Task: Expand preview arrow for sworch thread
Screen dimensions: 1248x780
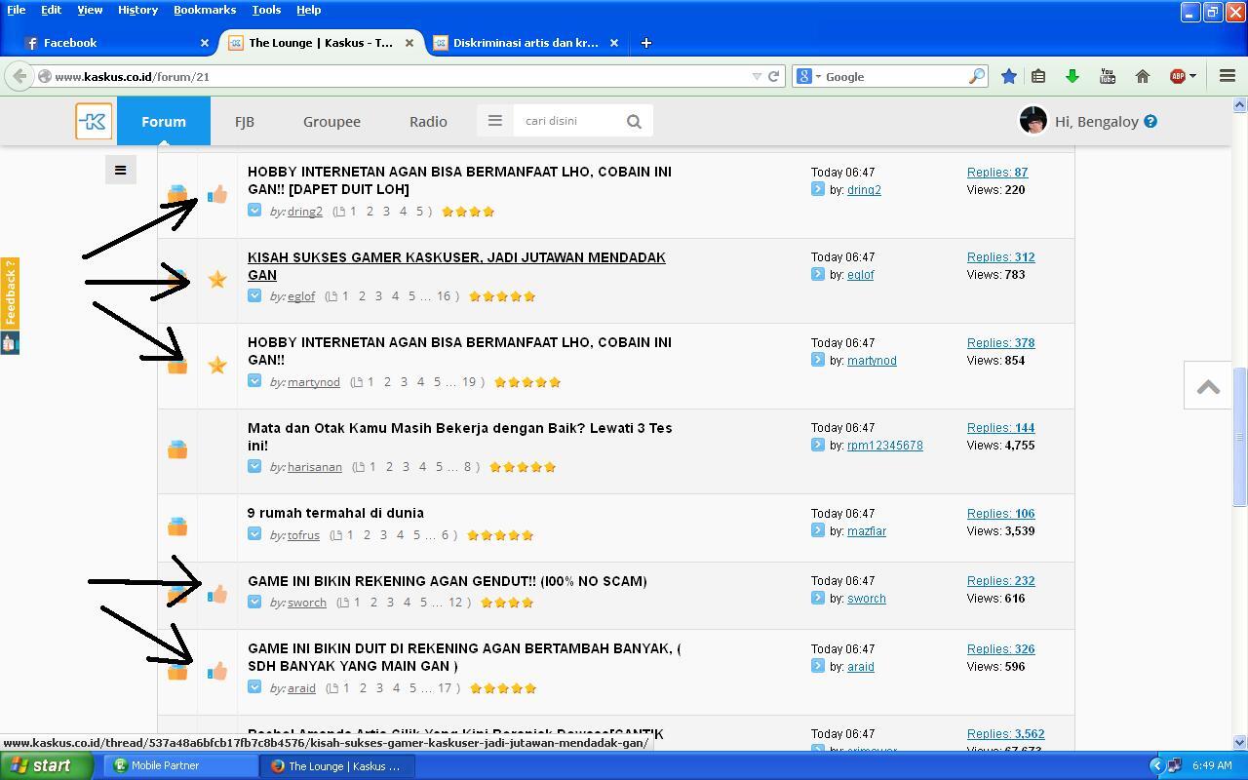Action: tap(254, 602)
